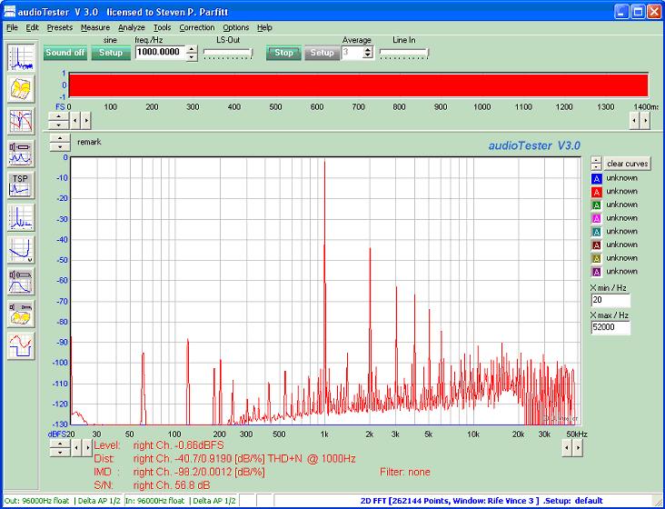Click the Line In level slider
The image size is (665, 509).
click(403, 54)
